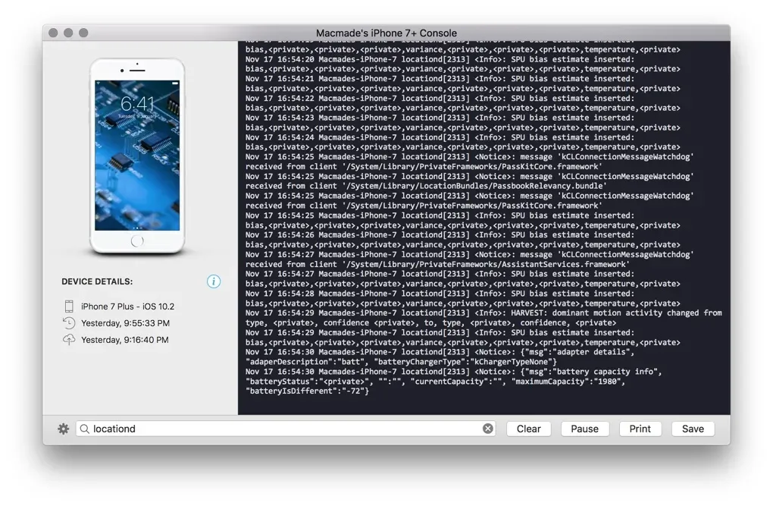Viewport: 773px width, 506px height.
Task: Select the iPhone screen preview image
Action: pyautogui.click(x=137, y=155)
